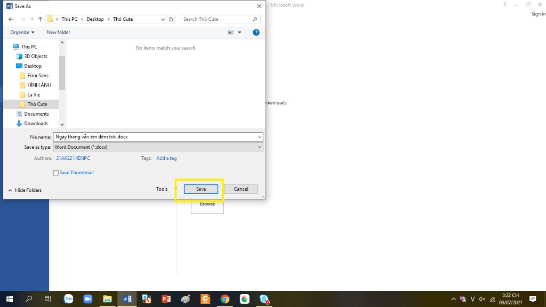Viewport: 546px width, 307px height.
Task: Select 3D Objects in navigation tree
Action: (x=36, y=56)
